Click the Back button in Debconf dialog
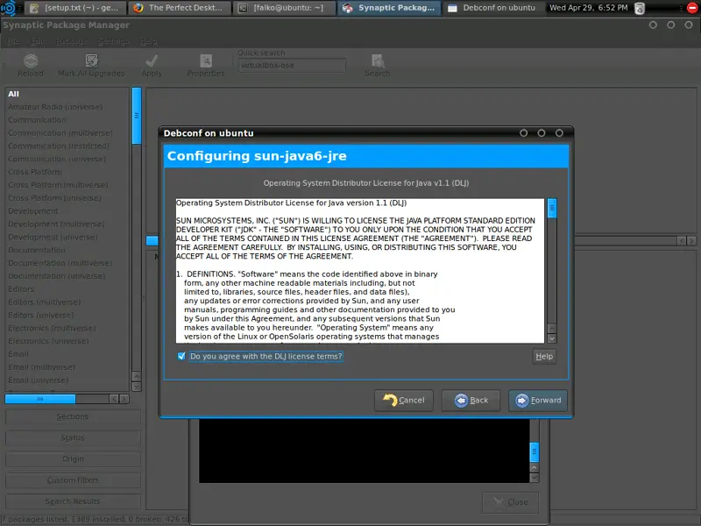The image size is (701, 526). 471,401
